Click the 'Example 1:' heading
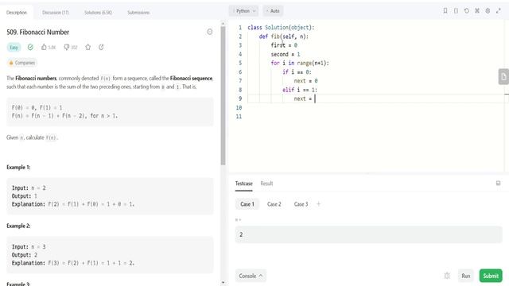 (x=18, y=168)
